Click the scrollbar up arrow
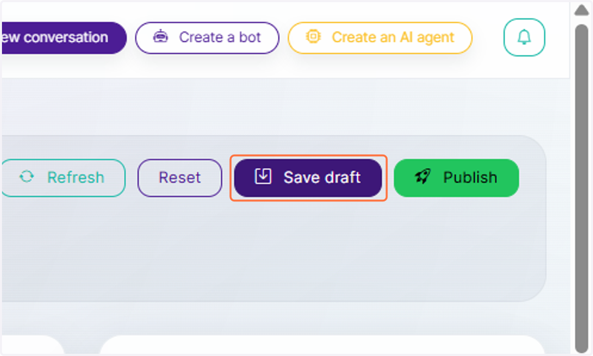 (582, 10)
